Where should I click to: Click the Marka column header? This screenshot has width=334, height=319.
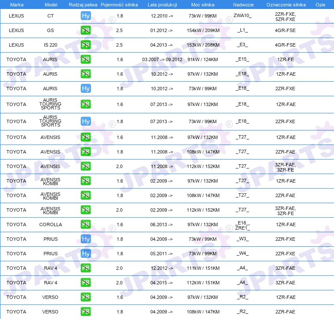point(17,5)
